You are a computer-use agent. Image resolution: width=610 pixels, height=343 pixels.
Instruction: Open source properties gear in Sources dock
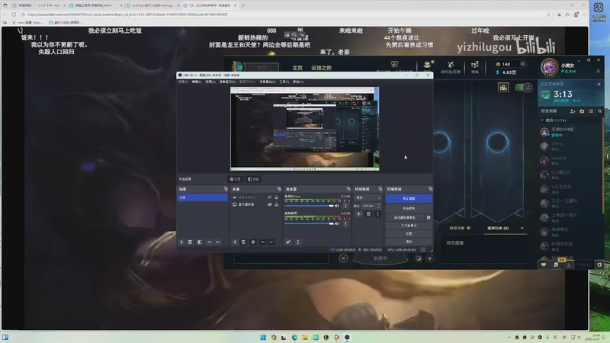click(x=253, y=242)
